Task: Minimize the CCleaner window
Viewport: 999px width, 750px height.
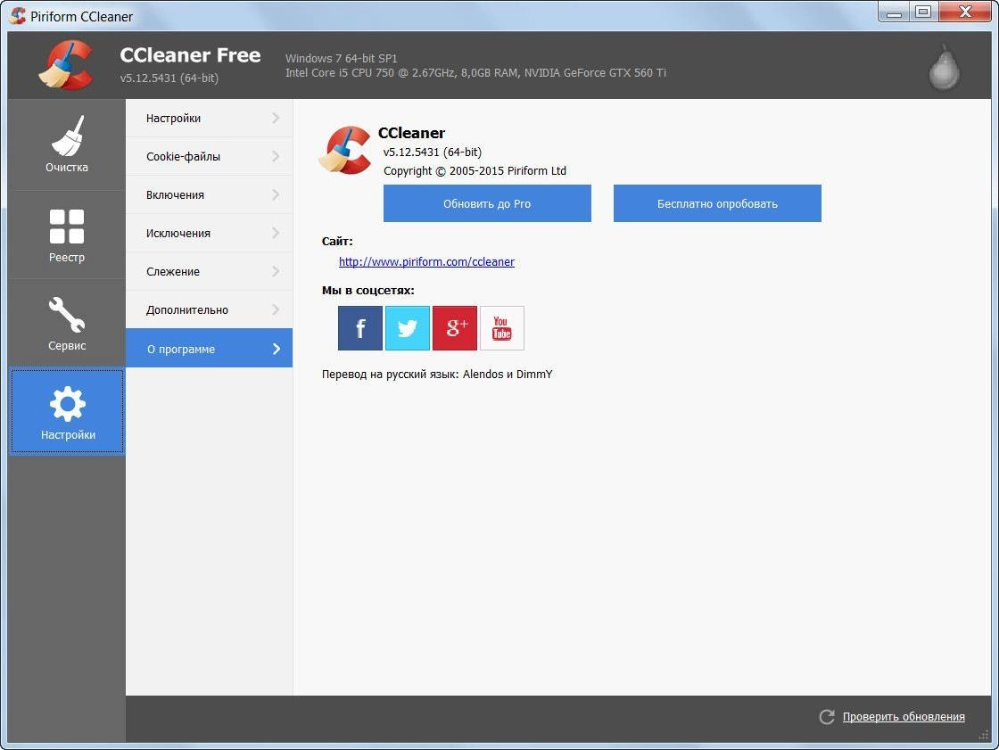Action: [x=895, y=12]
